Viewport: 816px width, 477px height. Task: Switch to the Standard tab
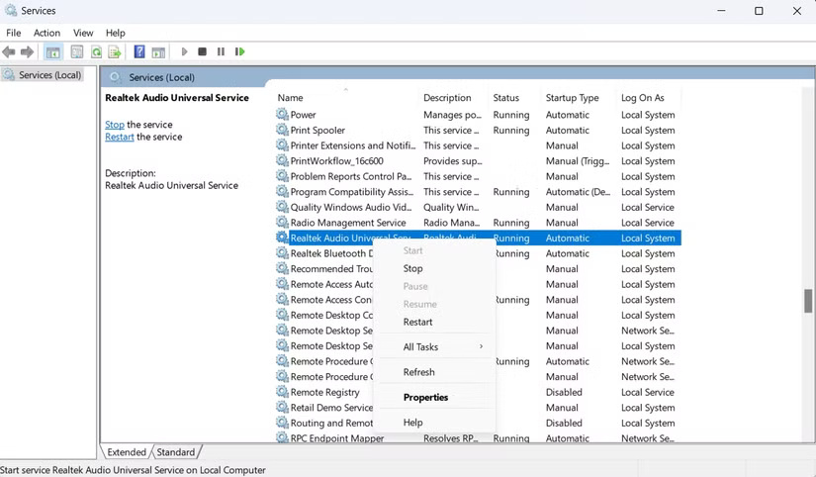[x=176, y=452]
